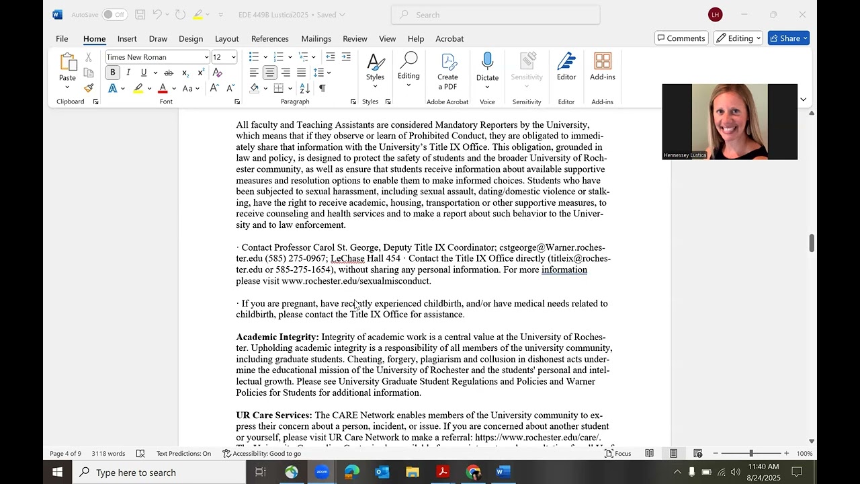Click the Cut scissors icon
The width and height of the screenshot is (860, 484).
pos(88,58)
